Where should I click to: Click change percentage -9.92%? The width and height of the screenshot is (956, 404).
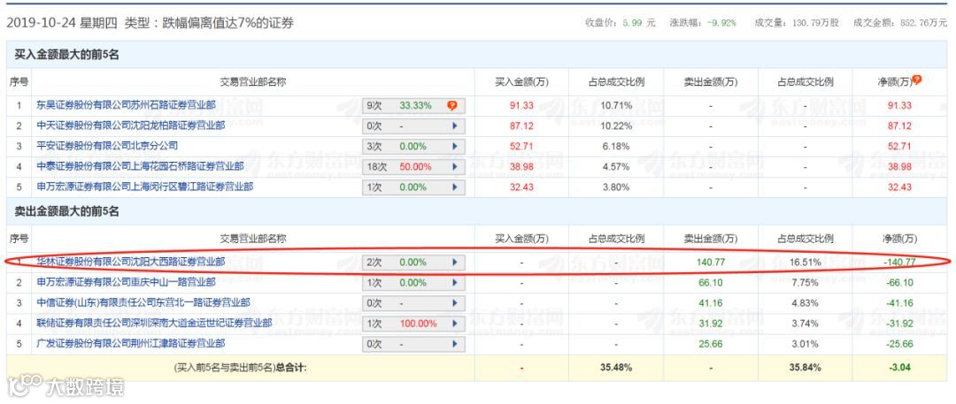[x=721, y=23]
